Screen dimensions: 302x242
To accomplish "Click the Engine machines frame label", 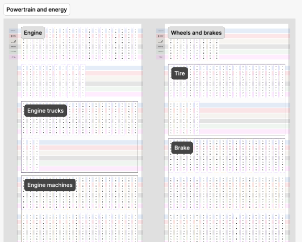I will pyautogui.click(x=50, y=185).
